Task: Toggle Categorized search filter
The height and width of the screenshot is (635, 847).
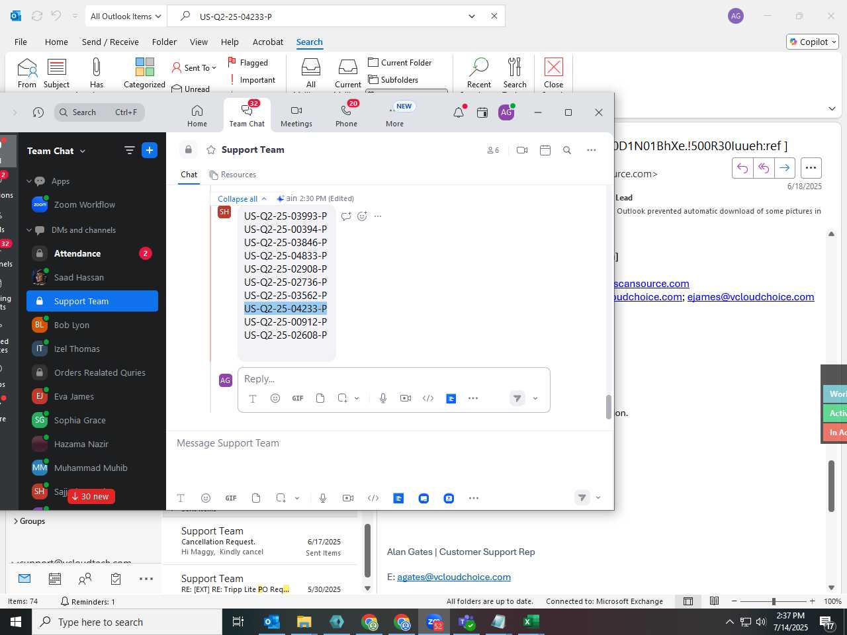Action: pyautogui.click(x=144, y=73)
